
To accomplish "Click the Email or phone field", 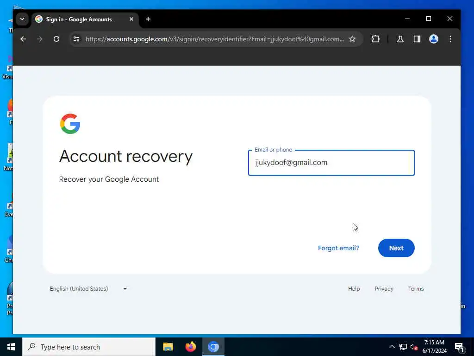I will [331, 163].
